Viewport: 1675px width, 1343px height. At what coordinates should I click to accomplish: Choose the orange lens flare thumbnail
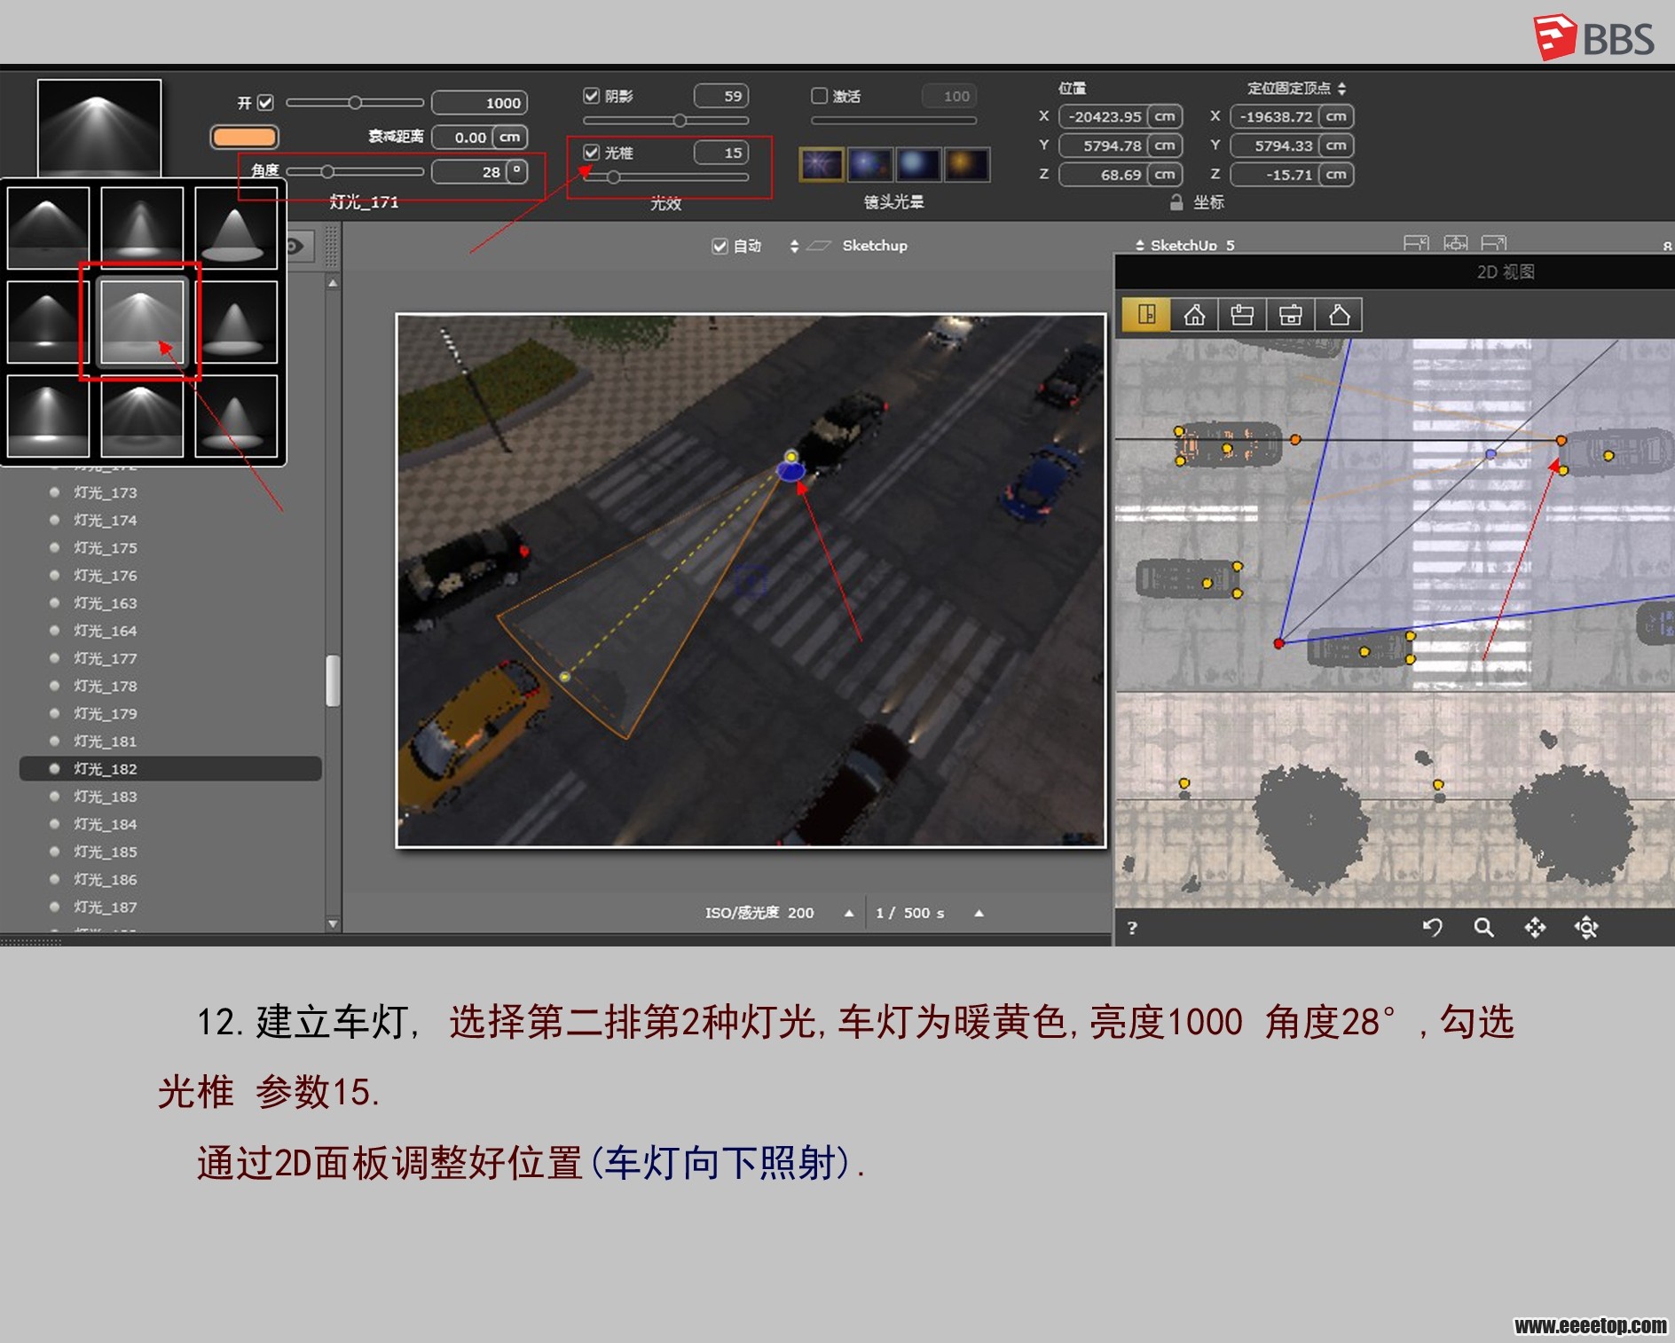pos(967,165)
